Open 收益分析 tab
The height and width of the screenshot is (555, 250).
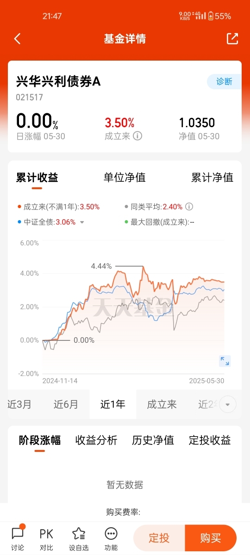(96, 440)
